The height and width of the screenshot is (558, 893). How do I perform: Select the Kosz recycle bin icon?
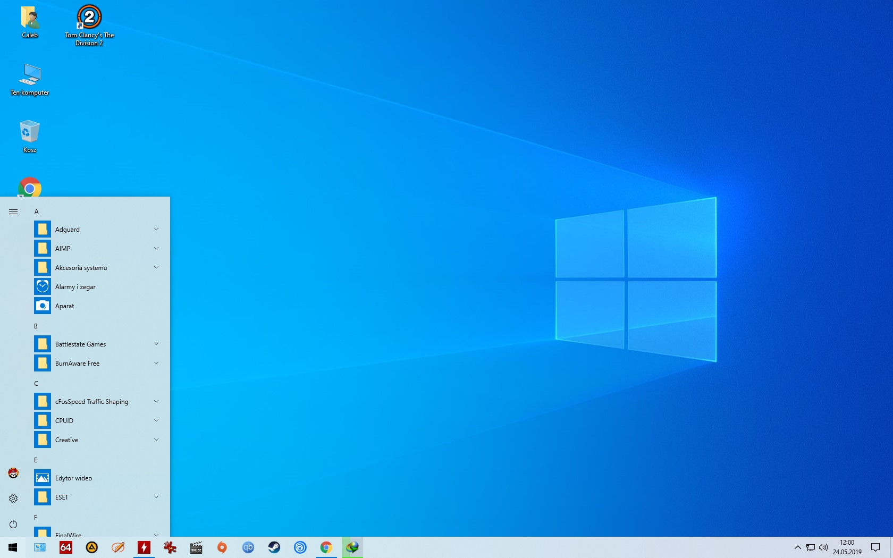click(x=30, y=137)
